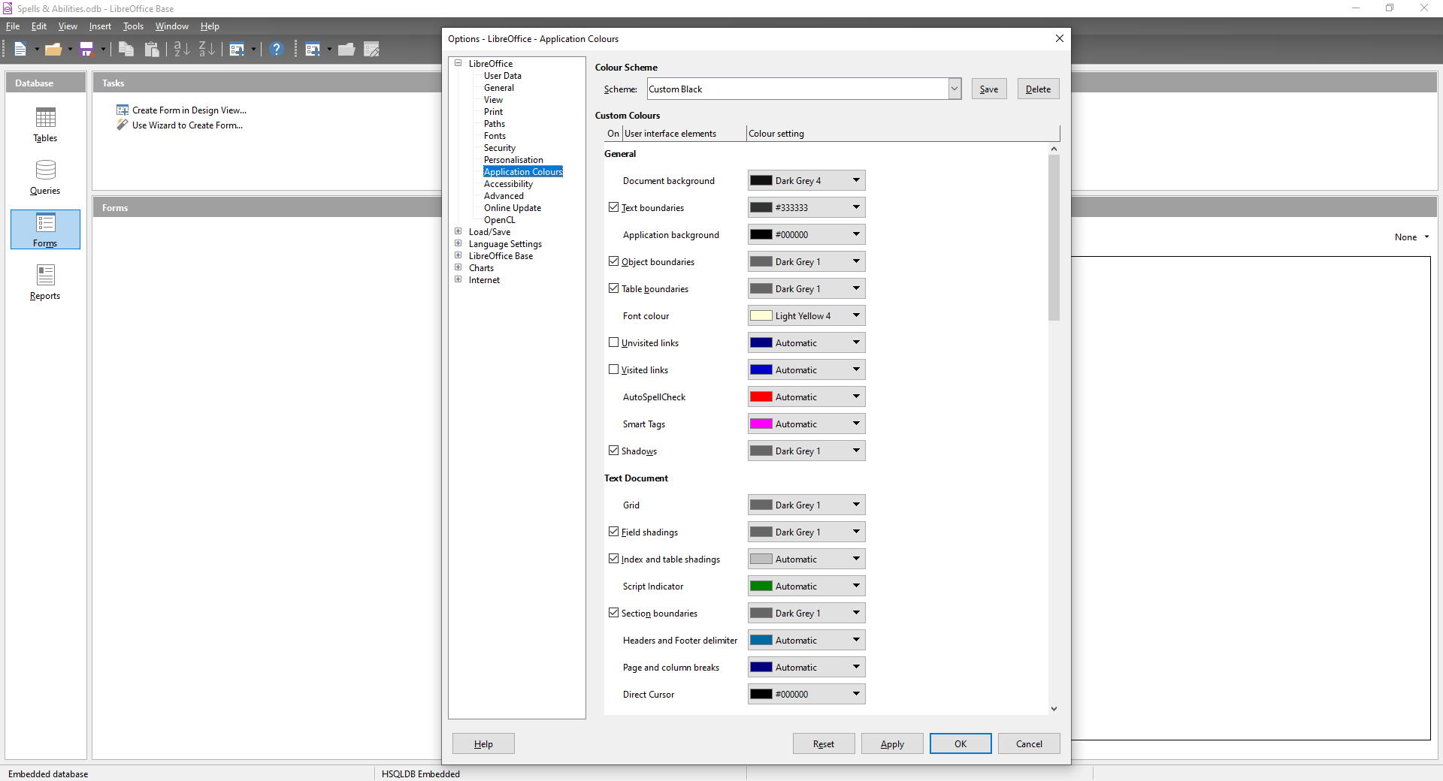Untick the Object boundaries checkbox

(x=614, y=261)
